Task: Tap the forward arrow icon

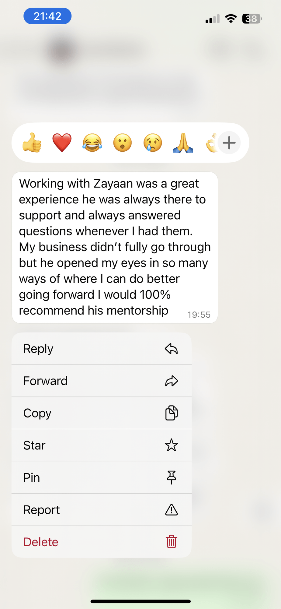Action: tap(172, 381)
